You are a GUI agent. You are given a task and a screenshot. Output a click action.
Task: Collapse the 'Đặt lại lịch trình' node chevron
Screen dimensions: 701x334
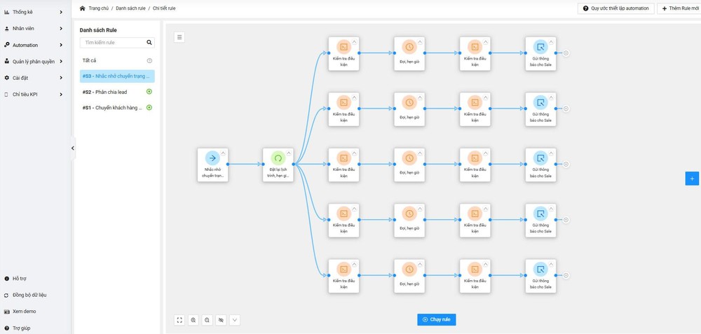pyautogui.click(x=289, y=153)
